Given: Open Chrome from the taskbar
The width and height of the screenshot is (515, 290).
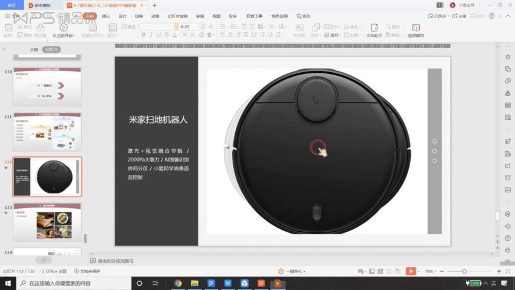Looking at the screenshot, I should [x=178, y=283].
